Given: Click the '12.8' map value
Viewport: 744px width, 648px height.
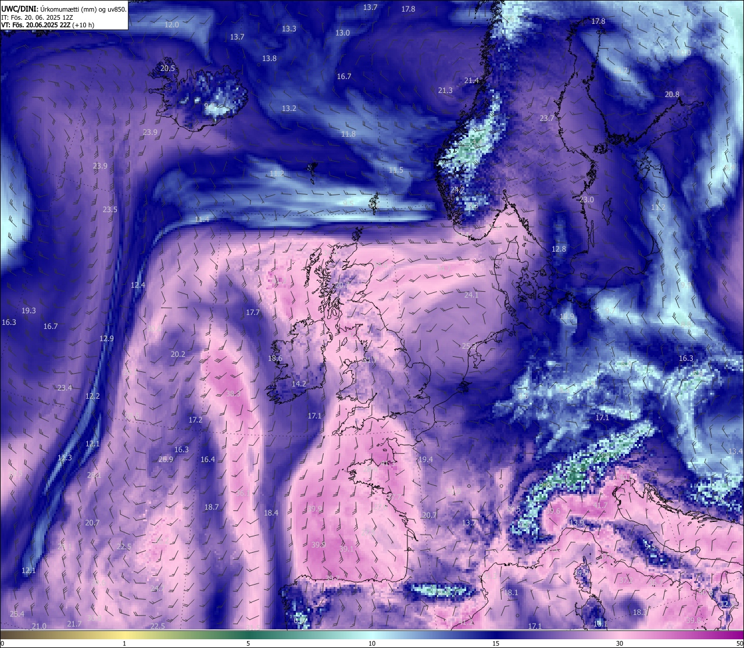Looking at the screenshot, I should tap(559, 249).
